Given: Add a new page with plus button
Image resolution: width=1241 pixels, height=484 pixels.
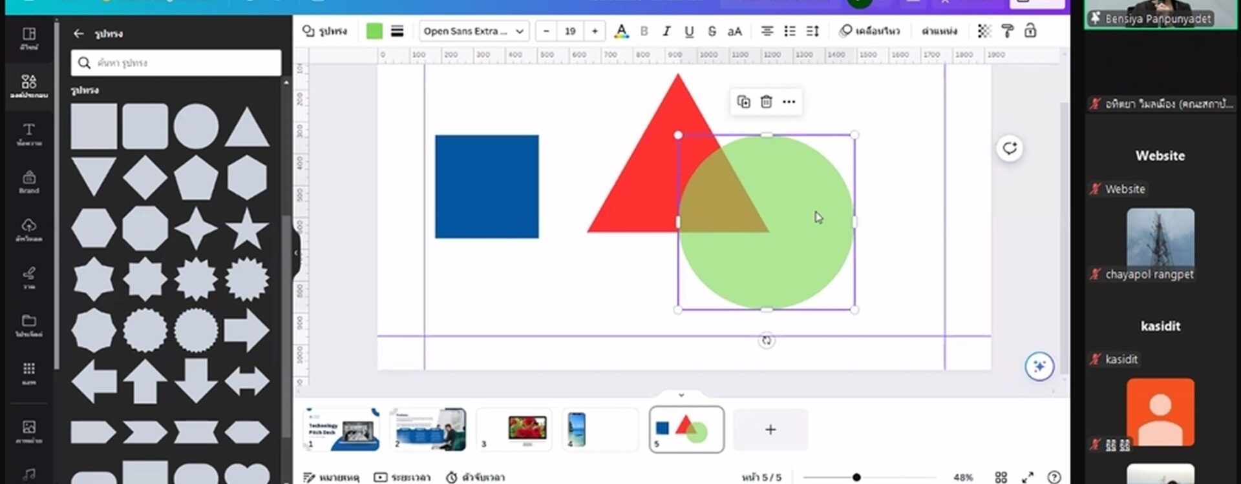Looking at the screenshot, I should click(x=770, y=429).
